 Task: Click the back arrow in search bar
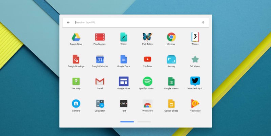68,22
